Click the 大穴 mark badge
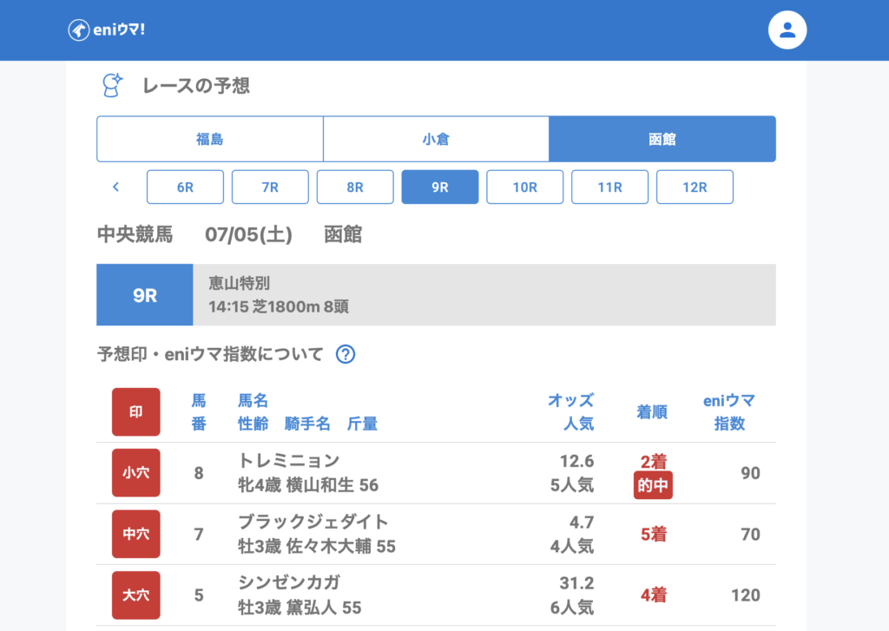This screenshot has height=631, width=889. pyautogui.click(x=136, y=595)
